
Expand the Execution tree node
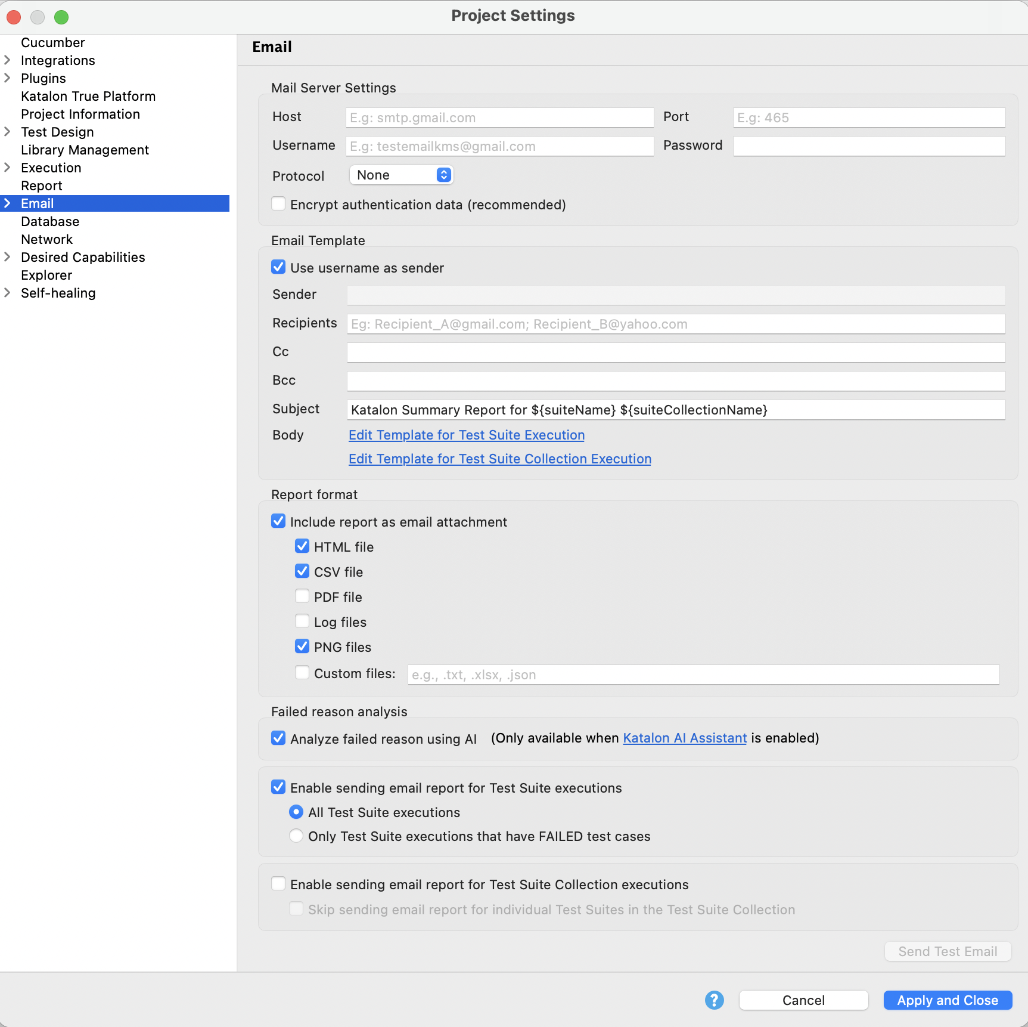coord(7,168)
